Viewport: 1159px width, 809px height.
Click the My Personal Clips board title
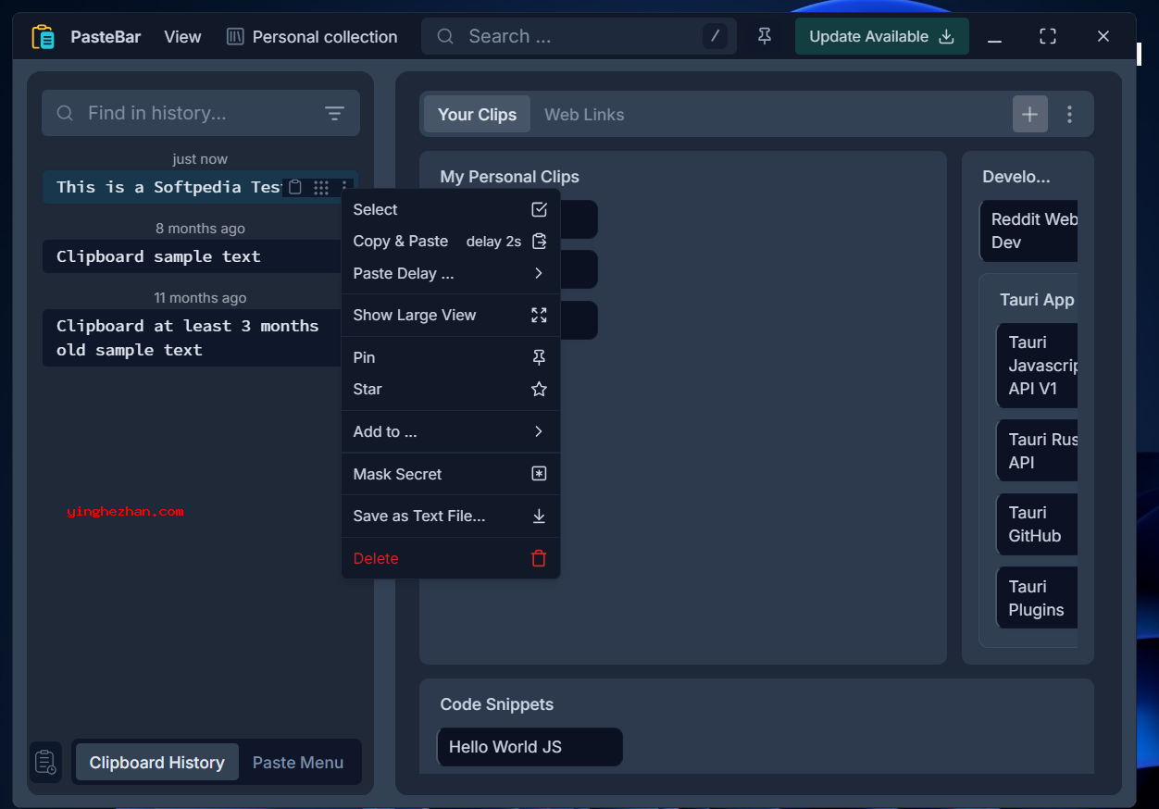click(509, 177)
